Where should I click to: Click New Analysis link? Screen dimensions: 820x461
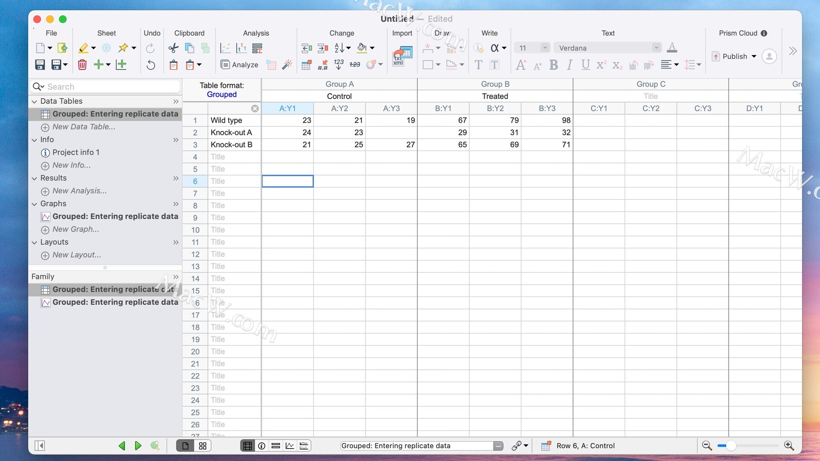click(79, 191)
